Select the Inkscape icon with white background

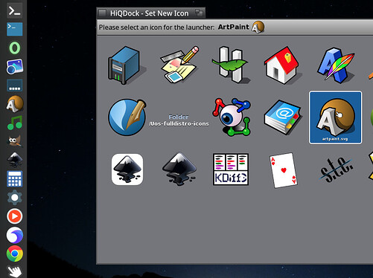pos(127,169)
